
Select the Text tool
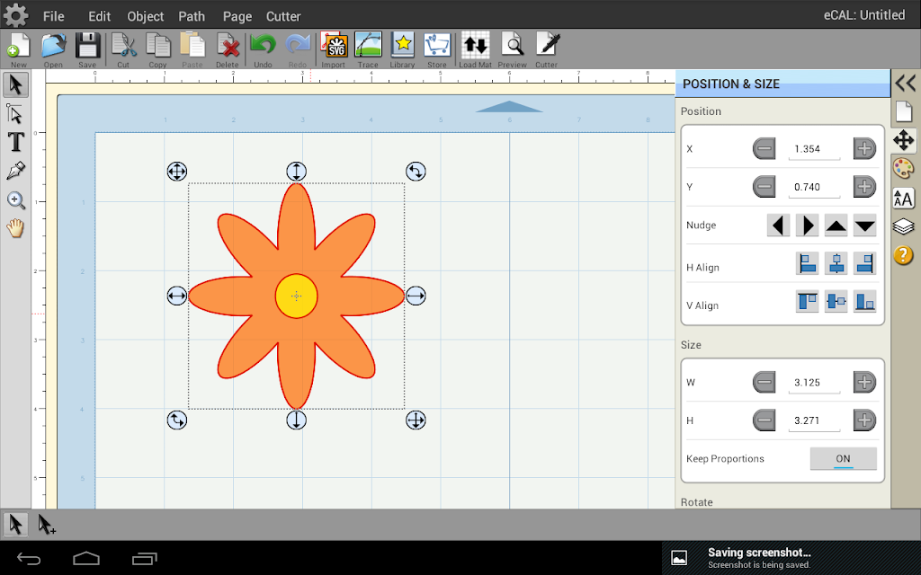click(x=16, y=142)
